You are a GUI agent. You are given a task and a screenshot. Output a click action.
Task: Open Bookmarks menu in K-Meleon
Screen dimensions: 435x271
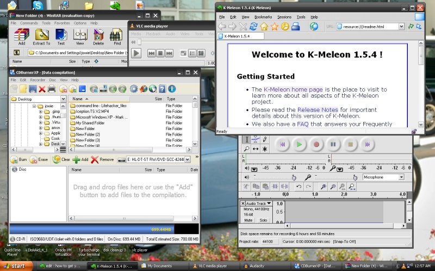[x=263, y=17]
